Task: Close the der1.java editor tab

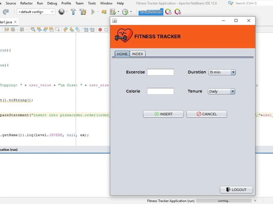Action: point(15,22)
